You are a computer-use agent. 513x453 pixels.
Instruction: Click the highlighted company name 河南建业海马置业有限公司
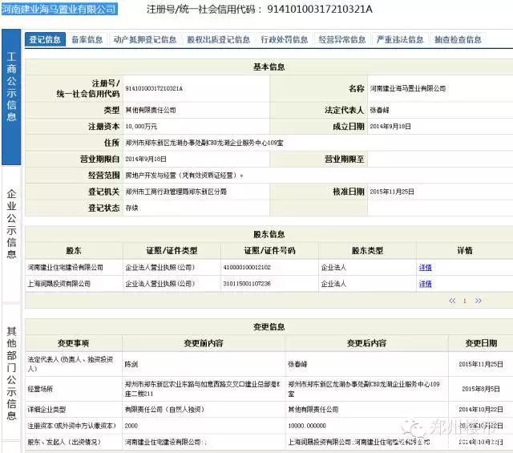59,9
